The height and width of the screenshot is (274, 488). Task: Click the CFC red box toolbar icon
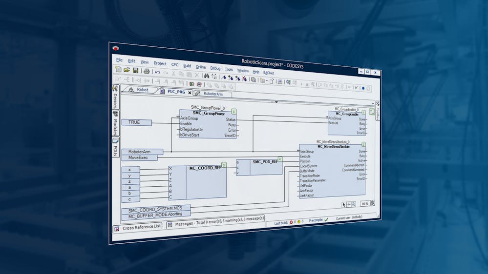pos(199,84)
